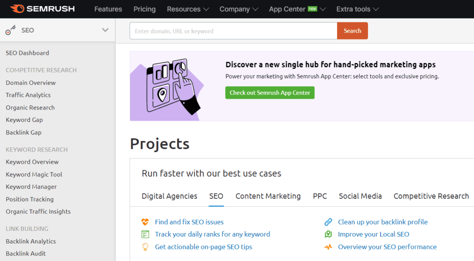474x261 pixels.
Task: Switch to the Content Marketing tab
Action: 268,196
